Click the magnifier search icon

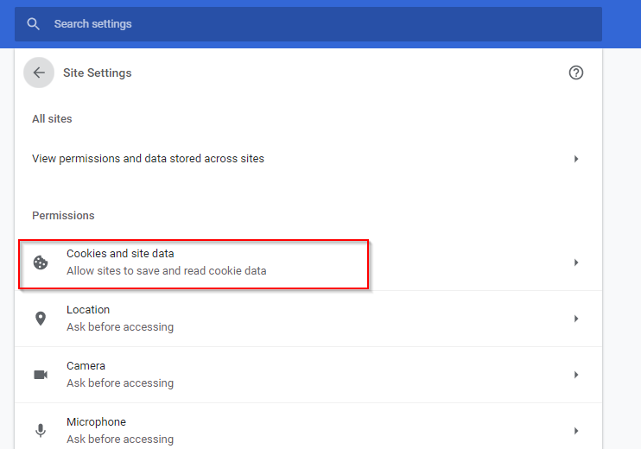(33, 24)
